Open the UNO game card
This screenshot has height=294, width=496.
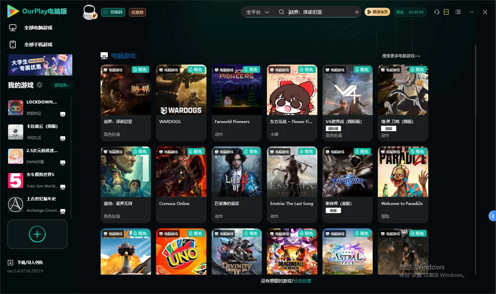coord(181,252)
